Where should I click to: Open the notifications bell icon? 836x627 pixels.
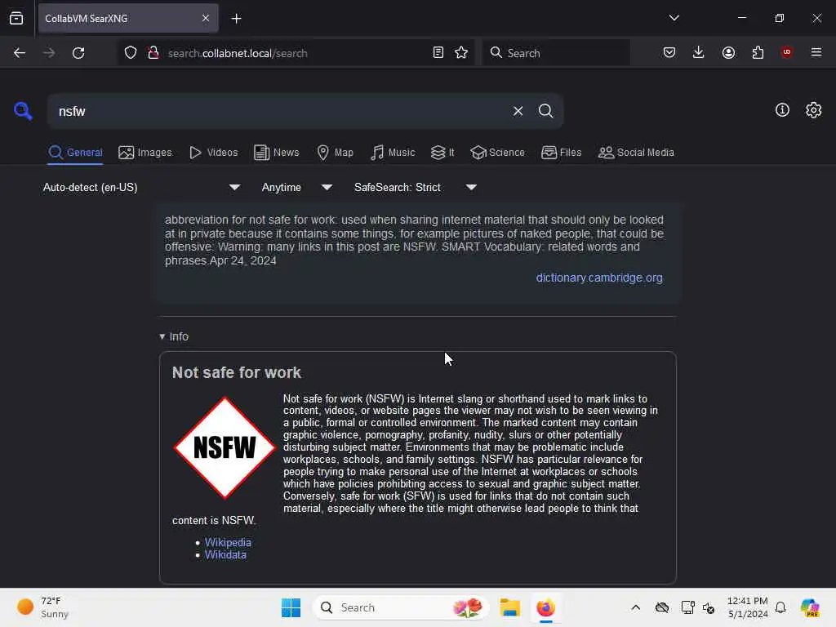tap(780, 607)
